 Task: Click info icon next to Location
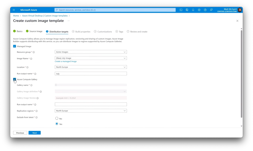click(27, 67)
